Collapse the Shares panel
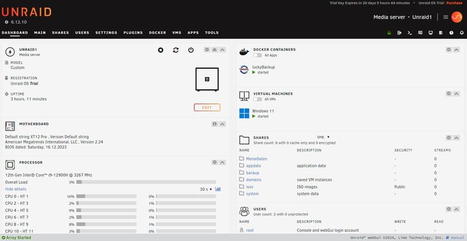Image resolution: width=467 pixels, height=241 pixels. 456,138
